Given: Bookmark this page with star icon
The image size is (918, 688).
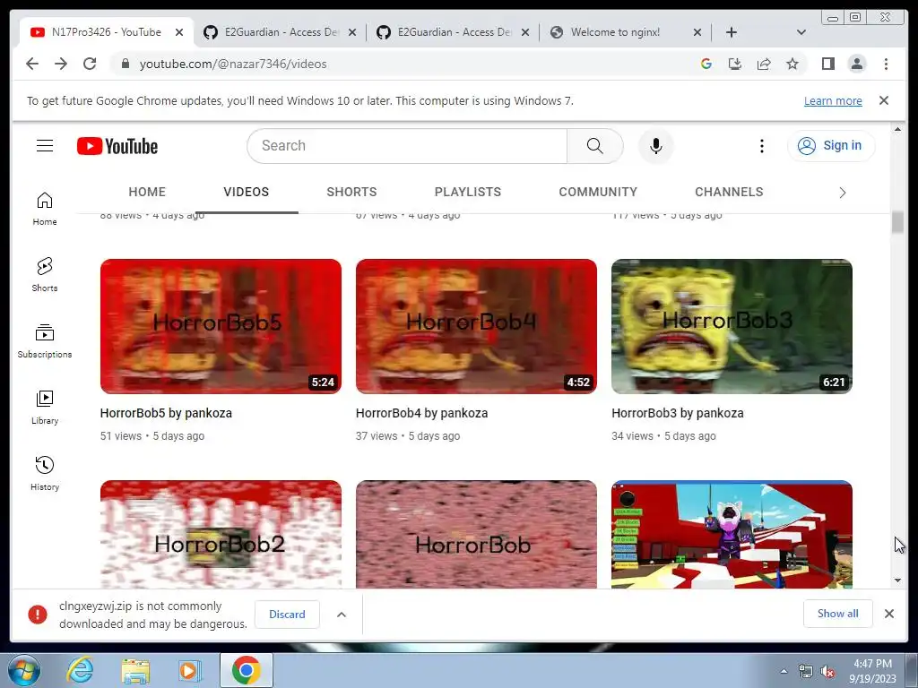Looking at the screenshot, I should pyautogui.click(x=792, y=64).
